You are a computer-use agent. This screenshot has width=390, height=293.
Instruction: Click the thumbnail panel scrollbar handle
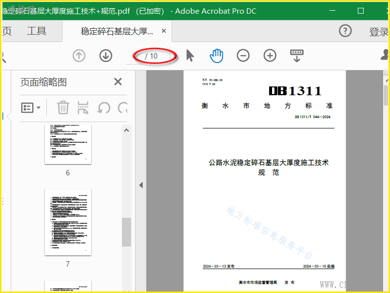[126, 232]
